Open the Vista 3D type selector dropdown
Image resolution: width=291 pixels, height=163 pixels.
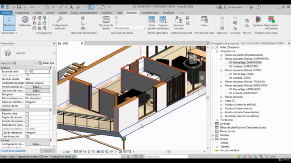pyautogui.click(x=55, y=53)
